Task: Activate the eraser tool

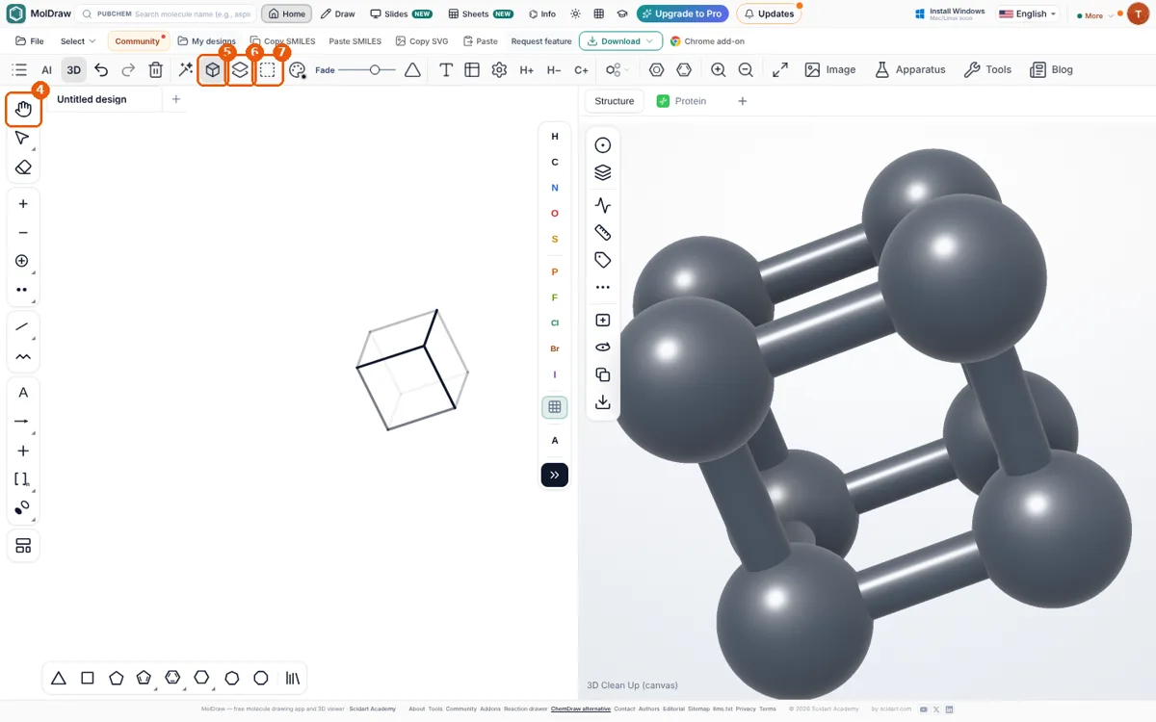Action: coord(23,167)
